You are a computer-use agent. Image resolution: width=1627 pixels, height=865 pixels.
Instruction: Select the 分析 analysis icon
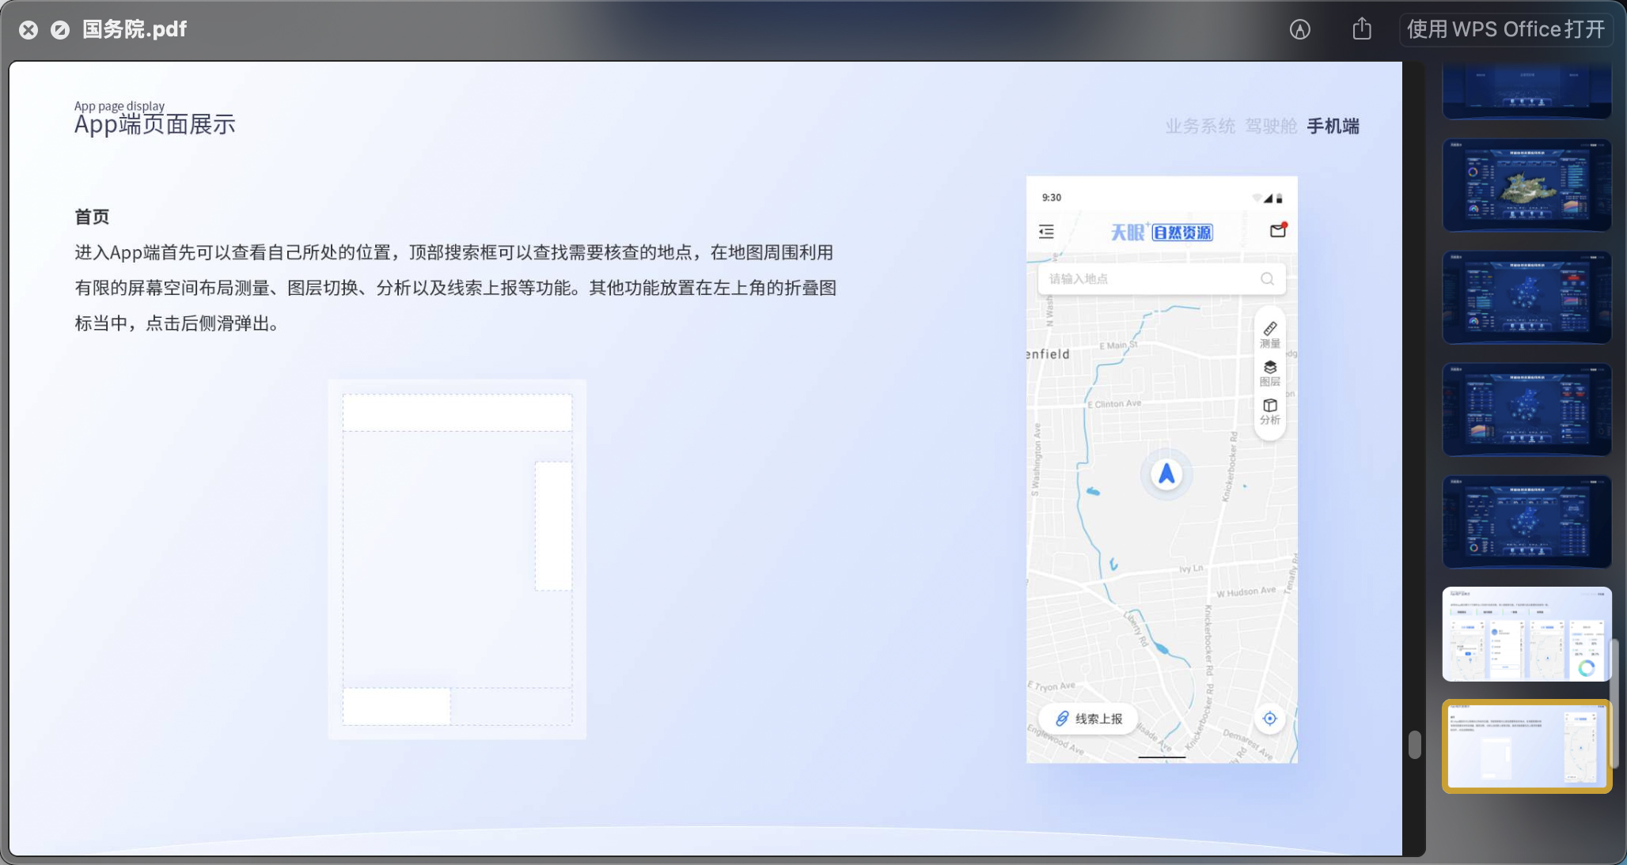[x=1269, y=411]
